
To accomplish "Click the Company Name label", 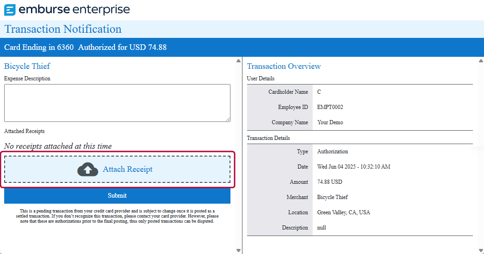I will pyautogui.click(x=290, y=122).
